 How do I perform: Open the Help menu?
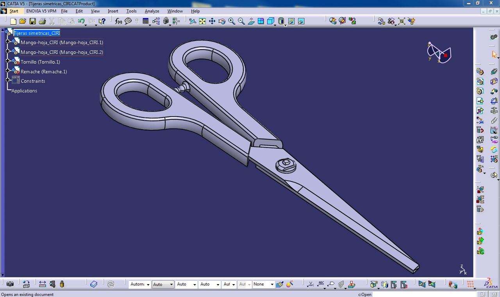[195, 11]
